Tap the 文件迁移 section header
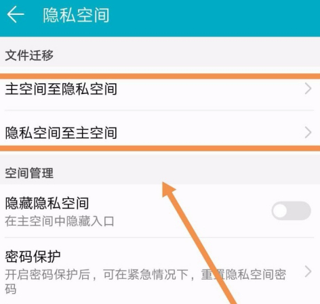 pyautogui.click(x=29, y=56)
